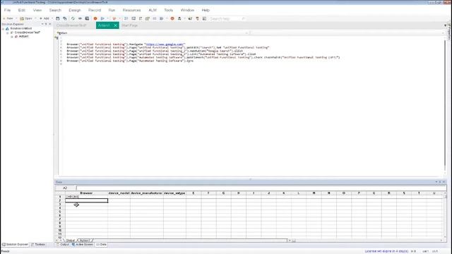Click the device_manufacturer column header
This screenshot has height=254, width=452.
point(147,193)
